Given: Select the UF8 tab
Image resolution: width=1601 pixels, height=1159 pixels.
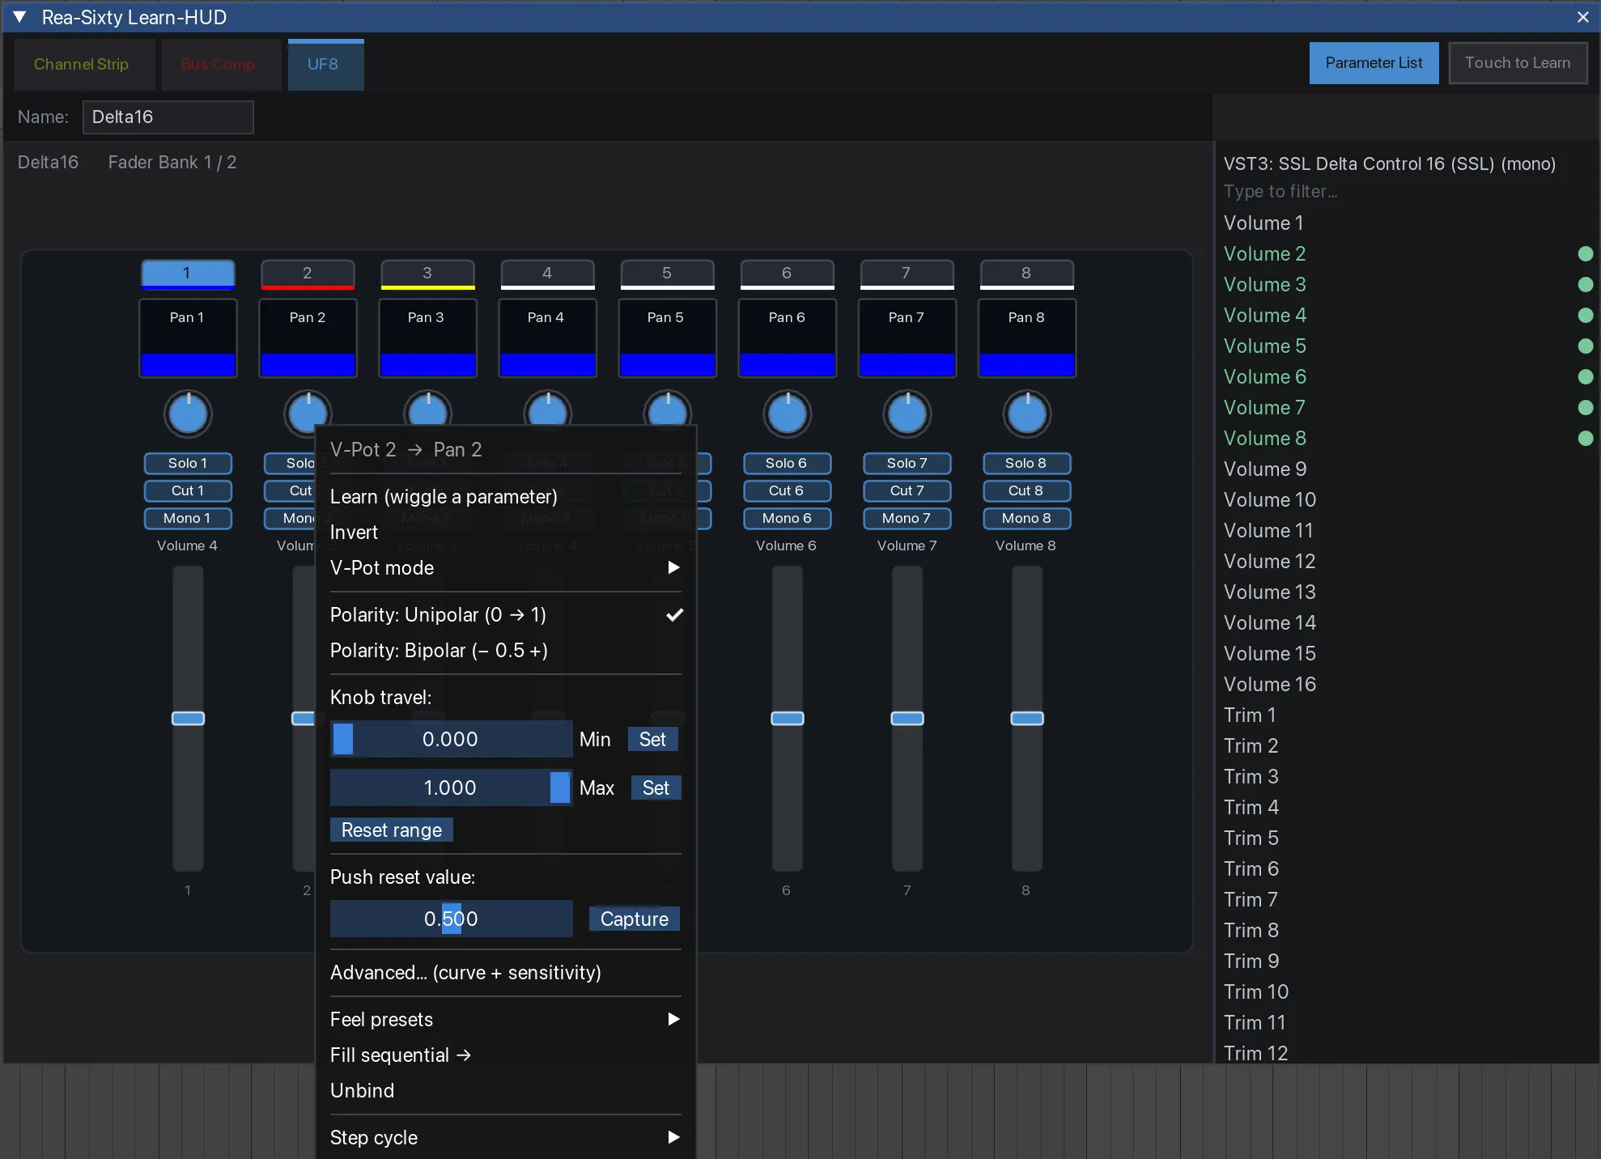Looking at the screenshot, I should click(x=325, y=64).
